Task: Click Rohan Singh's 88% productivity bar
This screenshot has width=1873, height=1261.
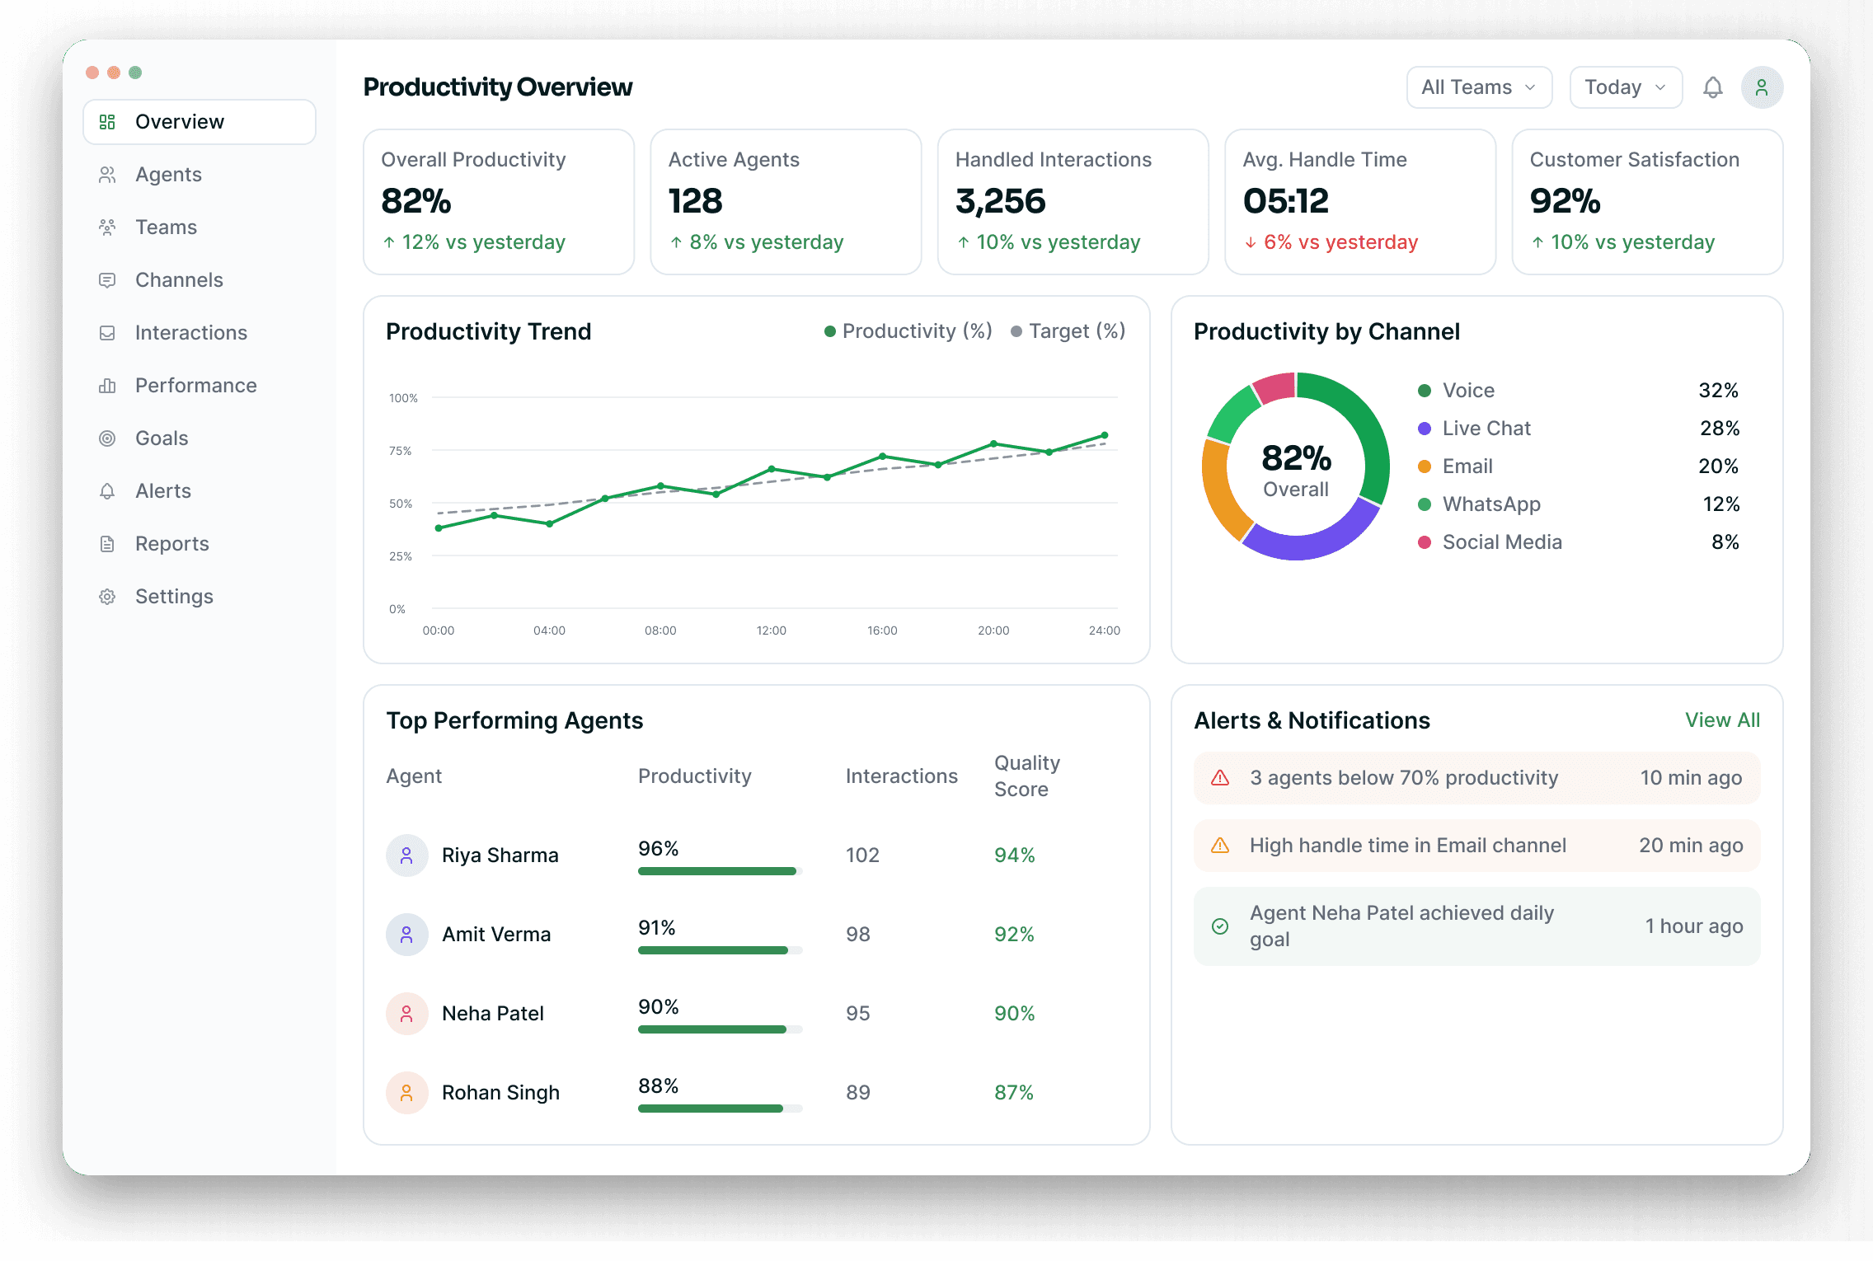Action: [x=720, y=1109]
